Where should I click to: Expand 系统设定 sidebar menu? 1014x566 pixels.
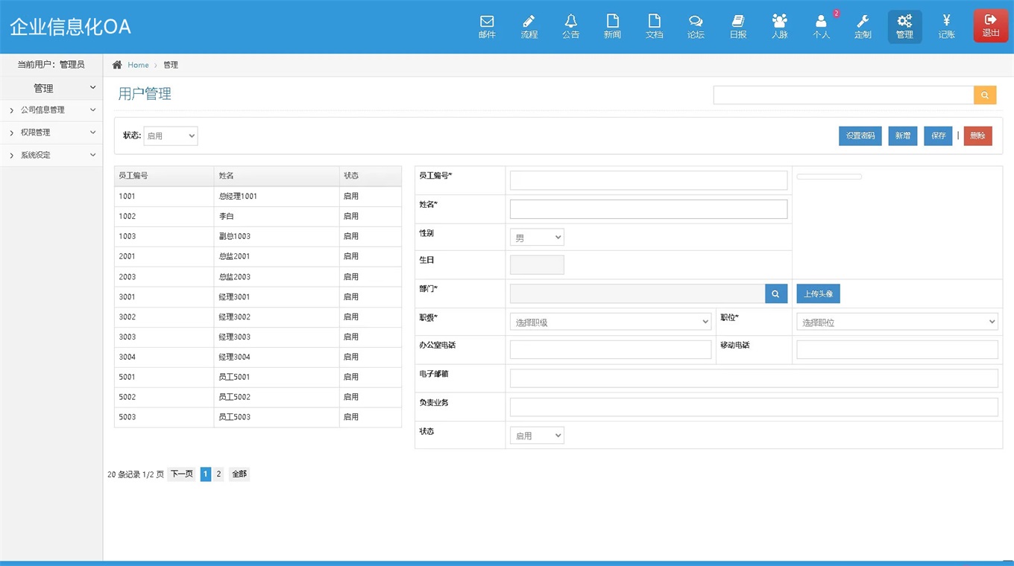click(x=51, y=155)
